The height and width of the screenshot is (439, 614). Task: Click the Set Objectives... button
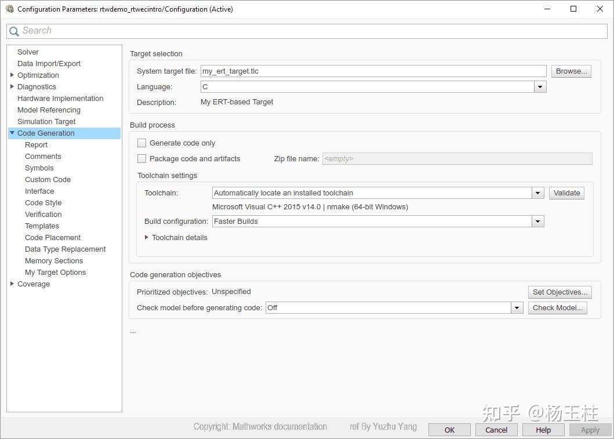click(560, 292)
